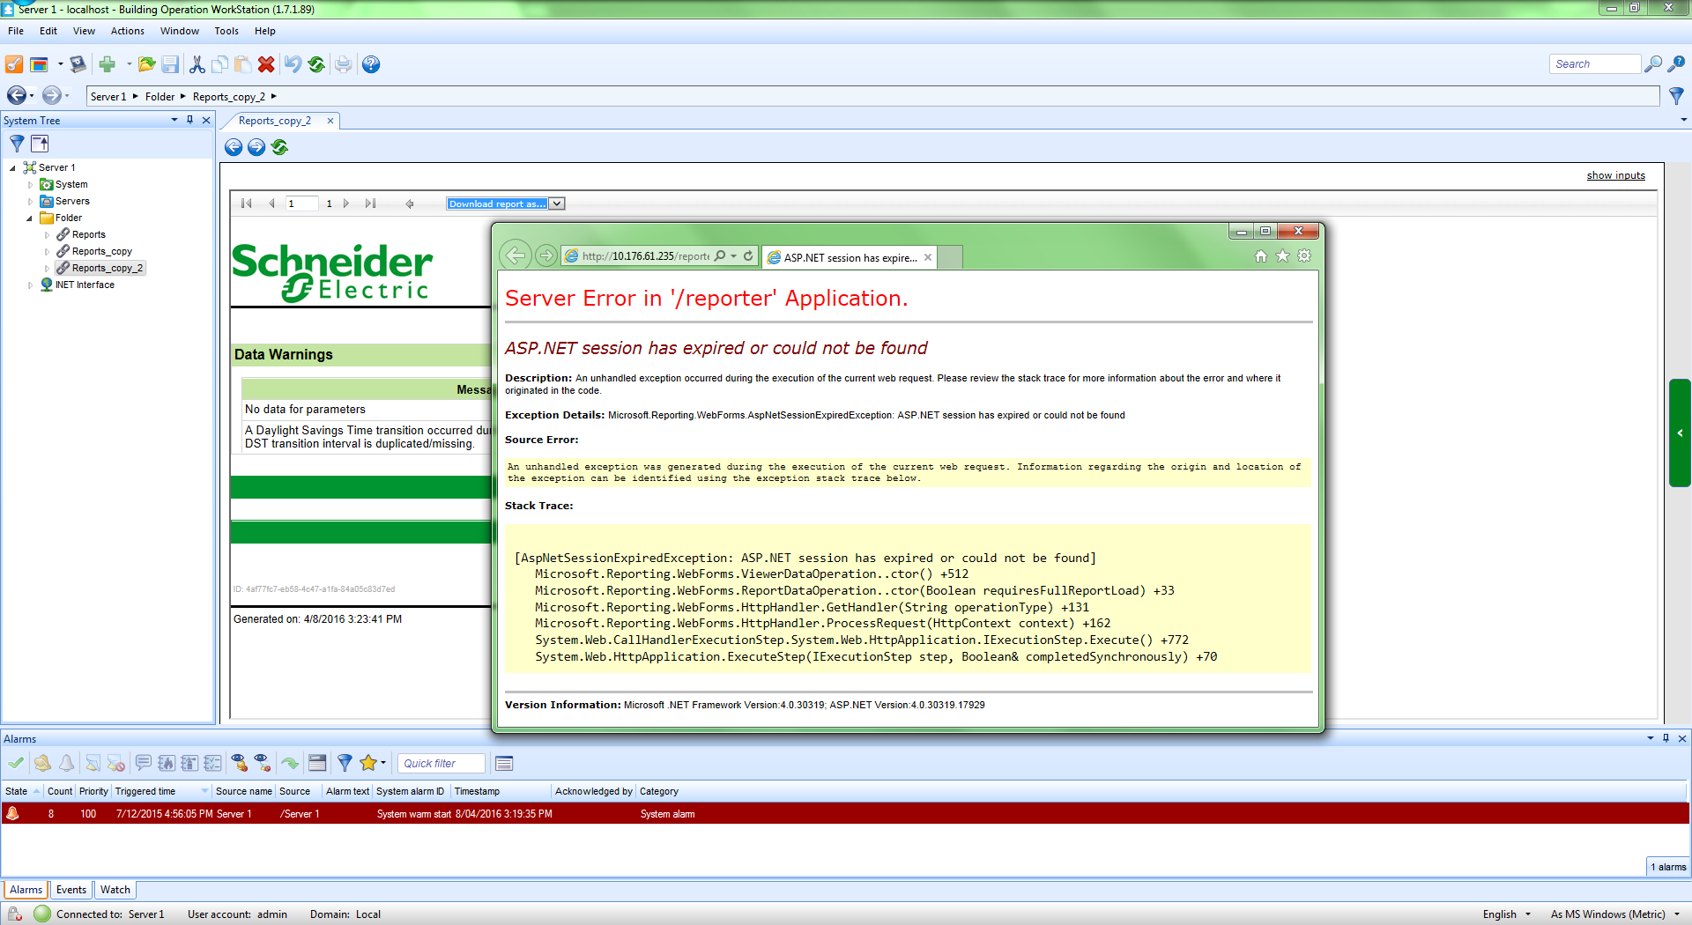Close the Reports_copy_2 tab
The height and width of the screenshot is (925, 1692).
coord(330,121)
